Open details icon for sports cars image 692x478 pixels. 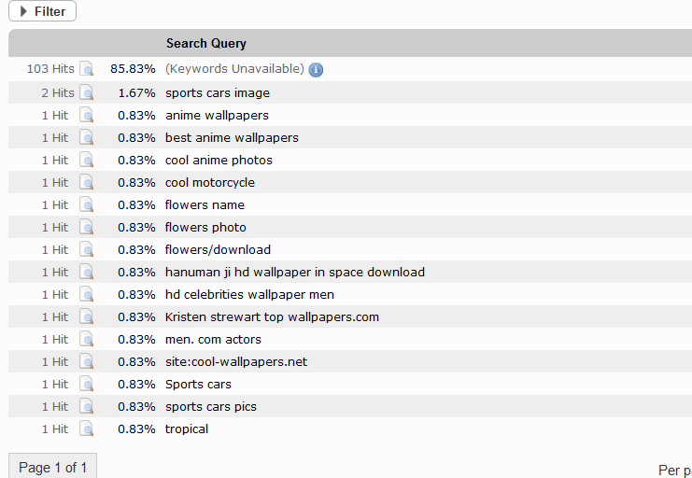87,92
